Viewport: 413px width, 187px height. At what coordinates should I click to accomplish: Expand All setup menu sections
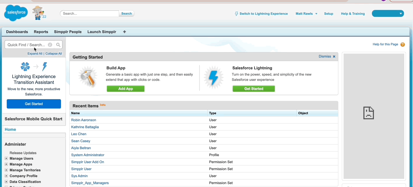pos(35,54)
